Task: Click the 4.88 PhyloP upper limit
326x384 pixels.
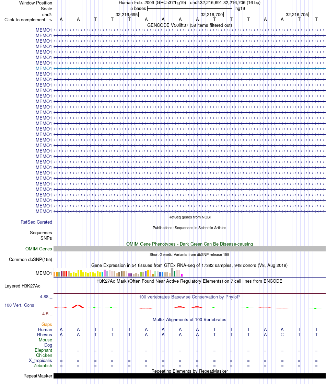Action: pyautogui.click(x=44, y=297)
